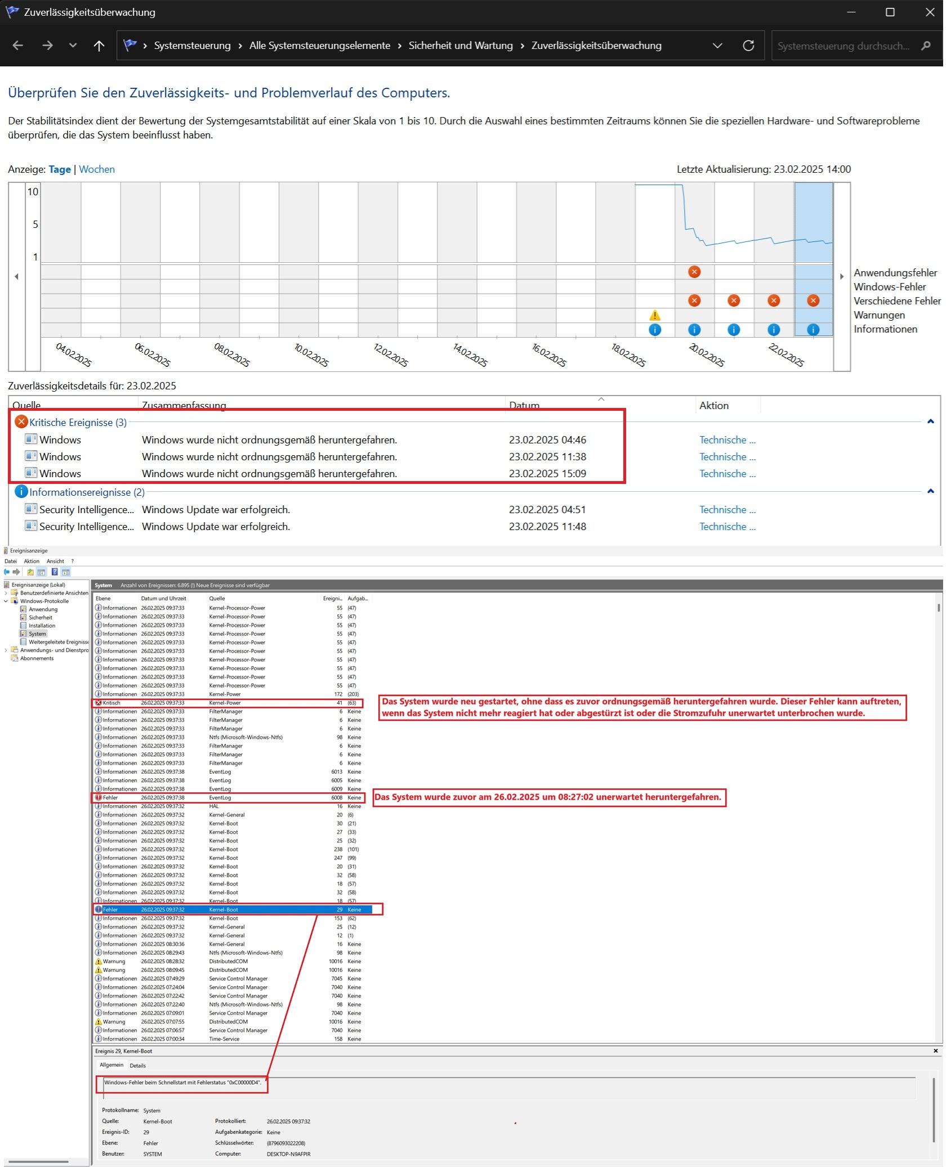Viewport: 951px width, 1167px height.
Task: Open the Aktion menu in Ereignisanzeige
Action: [x=32, y=561]
